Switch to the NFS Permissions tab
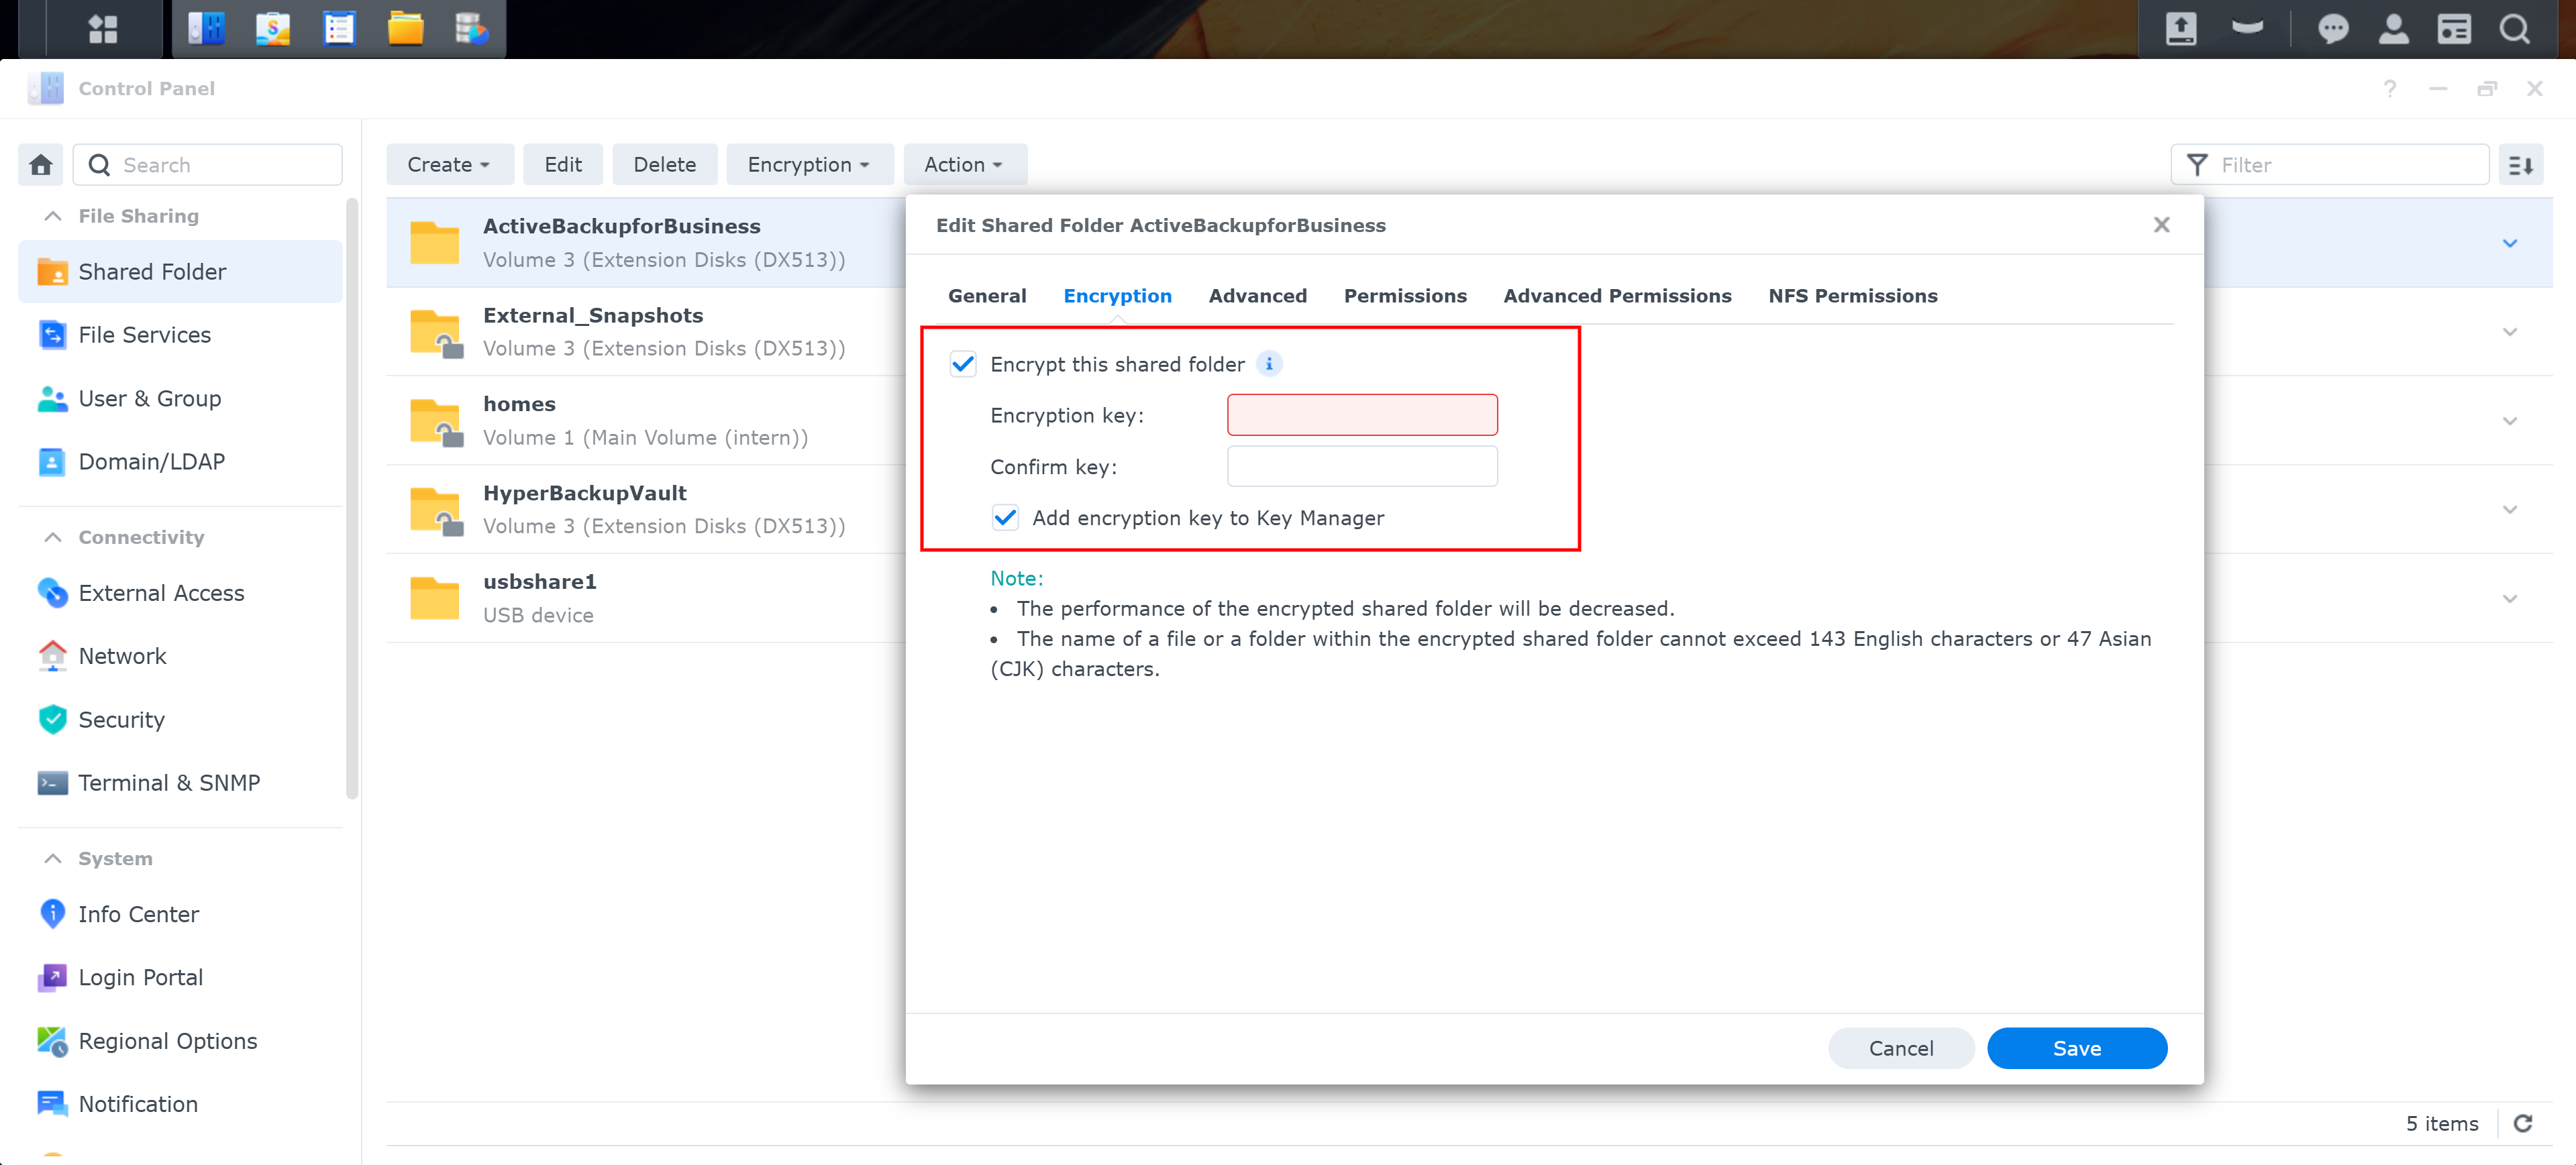The width and height of the screenshot is (2576, 1165). tap(1852, 296)
